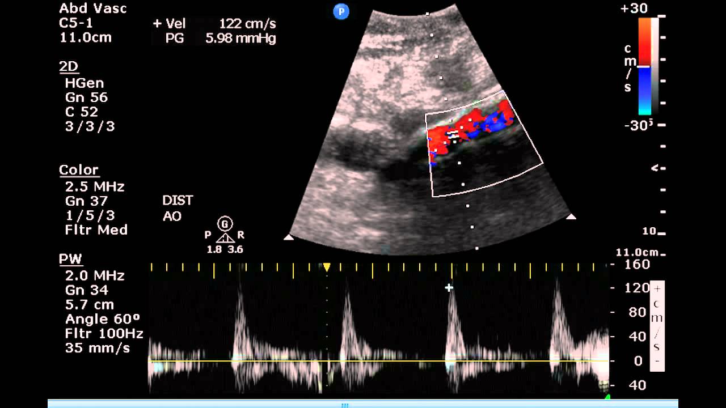Click the "HGen" setting text

point(85,83)
